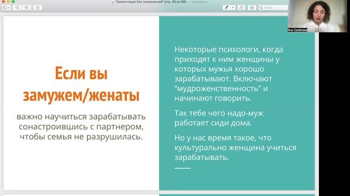This screenshot has width=350, height=196.
Task: Click the zoom out magnifier icon
Action: click(x=17, y=8)
